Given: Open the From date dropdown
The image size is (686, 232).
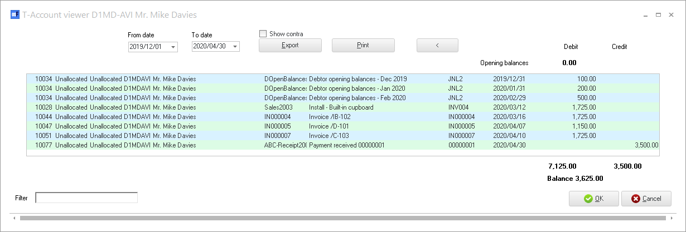Looking at the screenshot, I should pos(173,47).
